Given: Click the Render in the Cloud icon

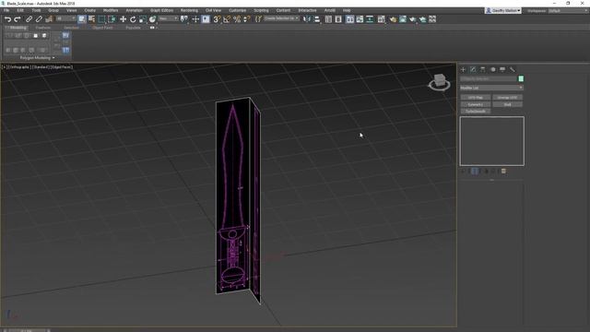Looking at the screenshot, I should (x=422, y=19).
